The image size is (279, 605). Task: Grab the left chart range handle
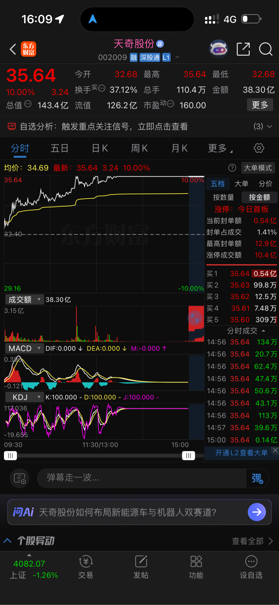coord(10,456)
